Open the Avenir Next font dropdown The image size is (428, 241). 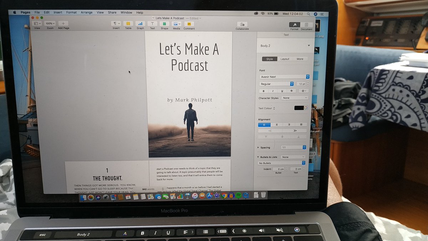click(x=284, y=77)
